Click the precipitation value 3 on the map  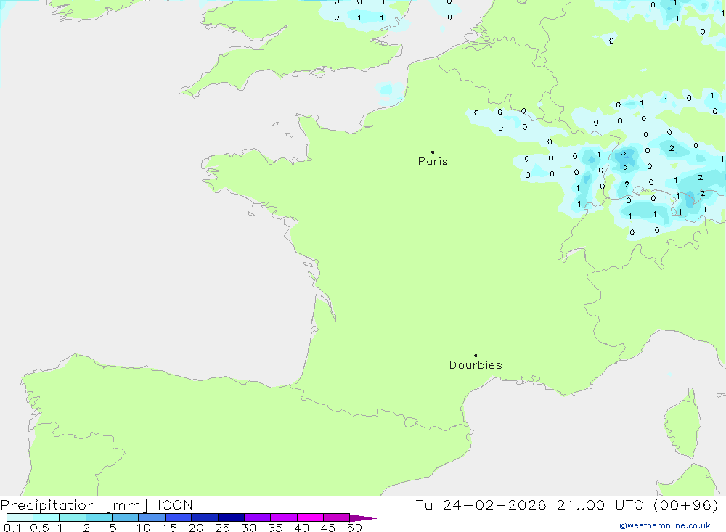(x=624, y=152)
